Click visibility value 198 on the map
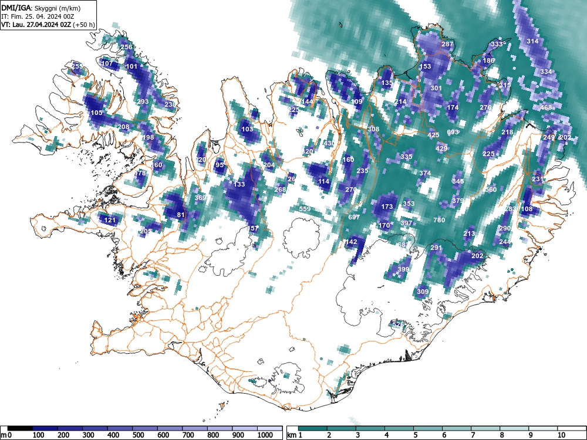This screenshot has height=440, width=587. point(149,137)
